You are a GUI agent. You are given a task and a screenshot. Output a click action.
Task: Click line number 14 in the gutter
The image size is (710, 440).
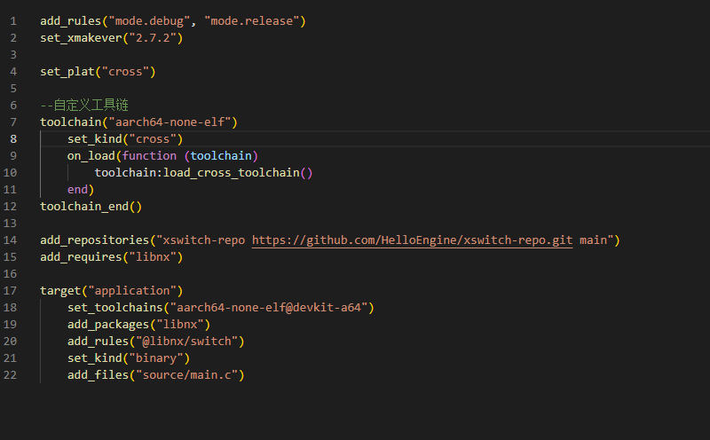click(10, 240)
